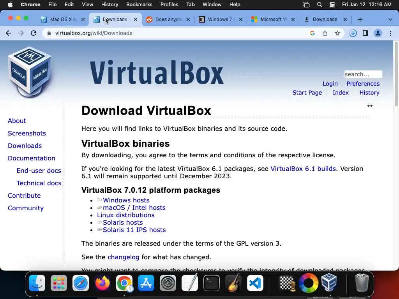Click Community in the sidebar
Image resolution: width=399 pixels, height=299 pixels.
(26, 208)
